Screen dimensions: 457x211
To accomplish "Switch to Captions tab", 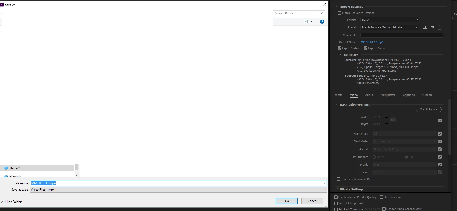I will pyautogui.click(x=409, y=95).
